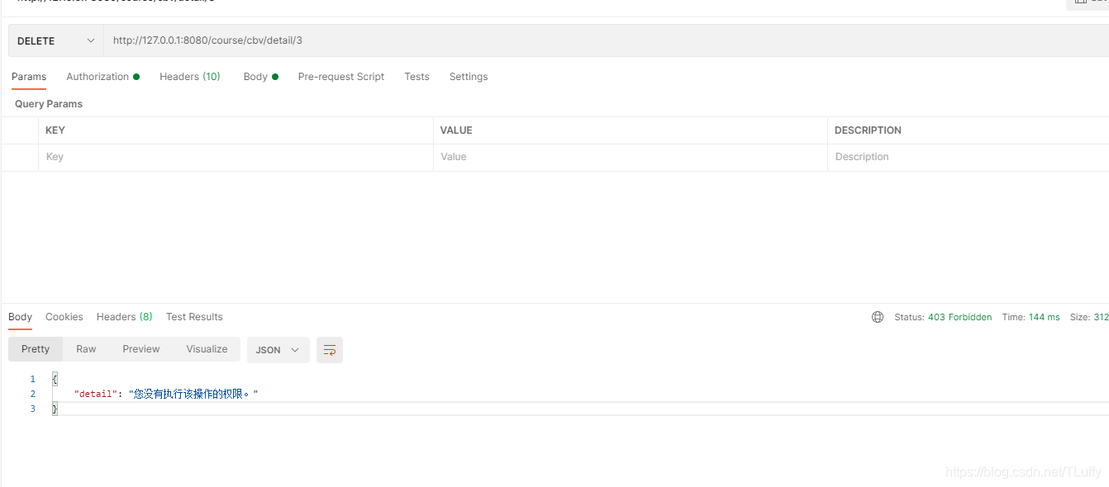This screenshot has width=1109, height=487.
Task: Switch to the Params tab
Action: coord(29,77)
